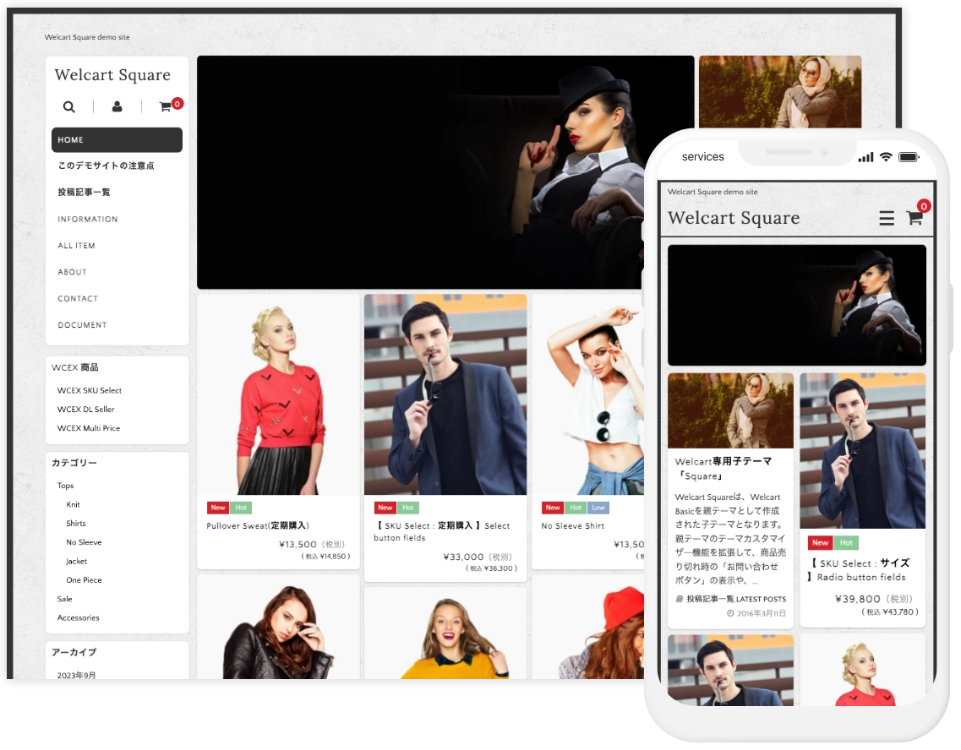This screenshot has width=961, height=750.
Task: Click the book icon before 投稿記事一覧 LATEST POSTS
Action: (679, 598)
